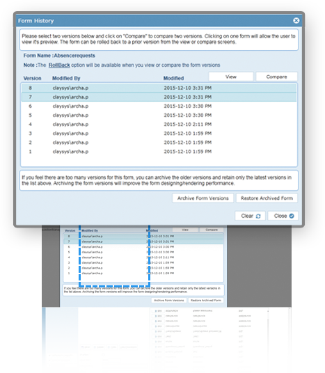The image size is (325, 373).
Task: Compare the two selected form versions
Action: (276, 77)
